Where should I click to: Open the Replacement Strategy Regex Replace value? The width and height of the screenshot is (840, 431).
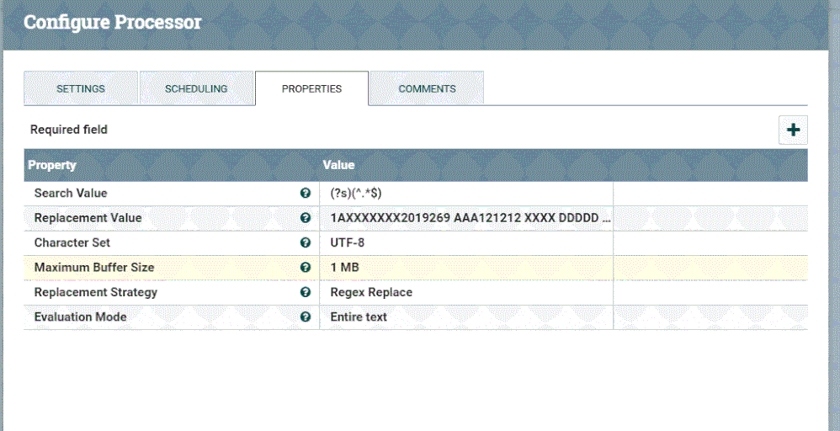(x=466, y=292)
